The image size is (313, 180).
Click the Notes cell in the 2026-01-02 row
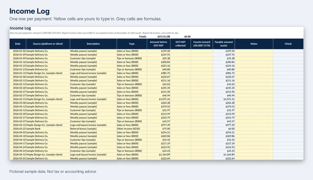[x=254, y=51]
